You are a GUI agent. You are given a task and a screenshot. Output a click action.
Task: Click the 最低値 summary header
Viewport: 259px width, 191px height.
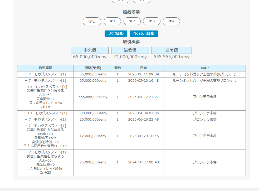point(130,50)
